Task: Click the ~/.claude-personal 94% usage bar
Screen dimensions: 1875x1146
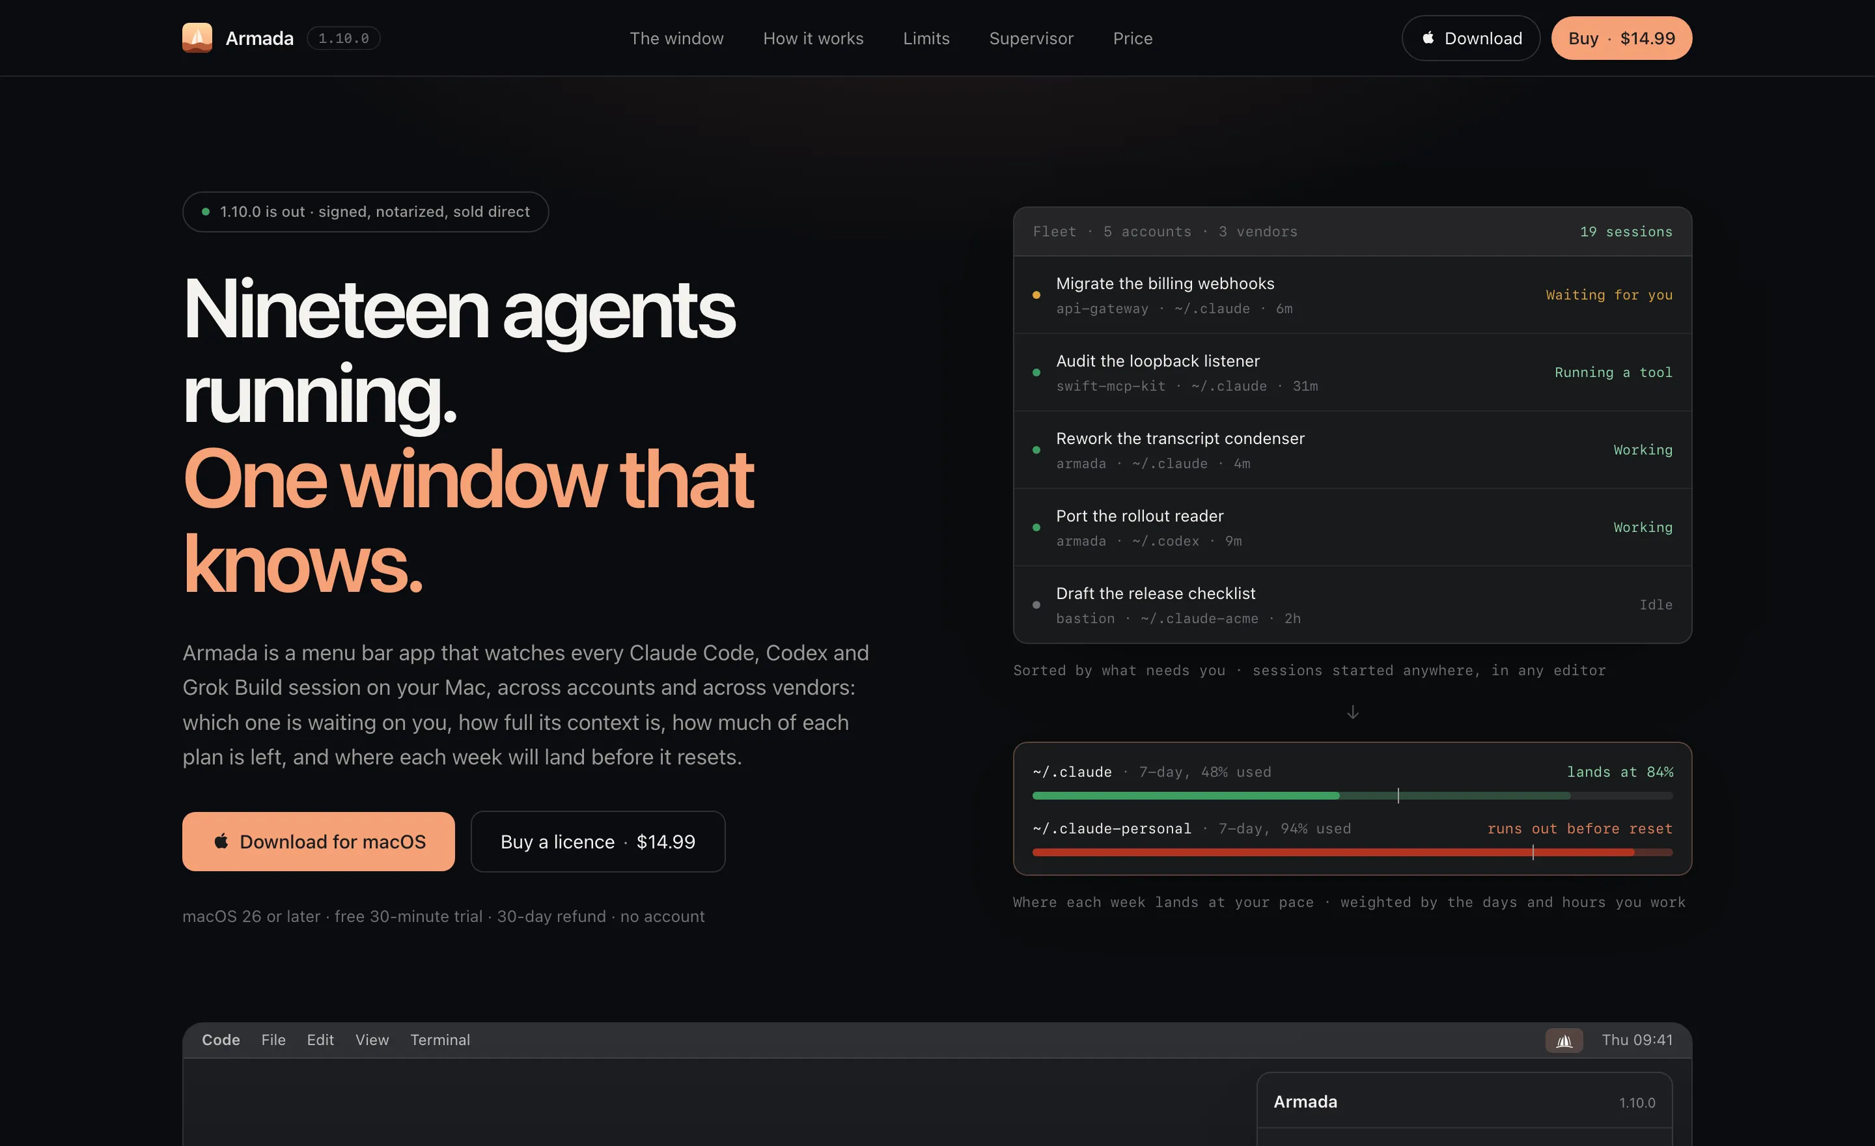Action: point(1352,853)
